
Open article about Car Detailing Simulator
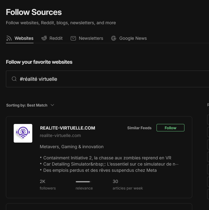point(111,164)
